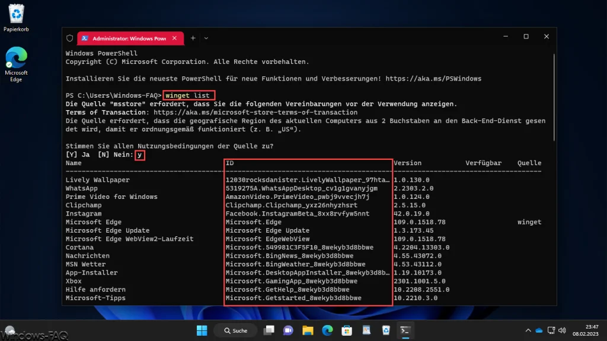Viewport: 607px width, 341px height.
Task: Open the Windows Start menu
Action: (202, 330)
